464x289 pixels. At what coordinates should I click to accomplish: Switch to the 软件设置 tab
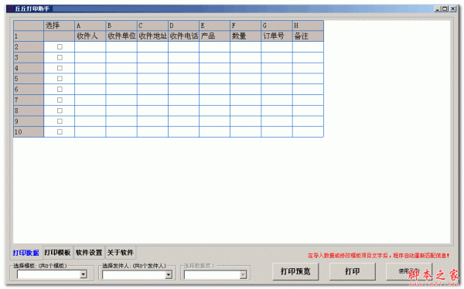(x=89, y=253)
